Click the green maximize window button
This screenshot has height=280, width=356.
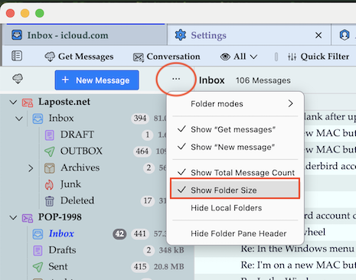click(x=40, y=13)
